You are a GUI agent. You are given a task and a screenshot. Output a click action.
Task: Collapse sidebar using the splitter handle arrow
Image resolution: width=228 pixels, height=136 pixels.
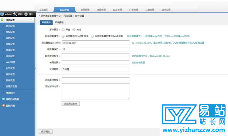coord(35,68)
